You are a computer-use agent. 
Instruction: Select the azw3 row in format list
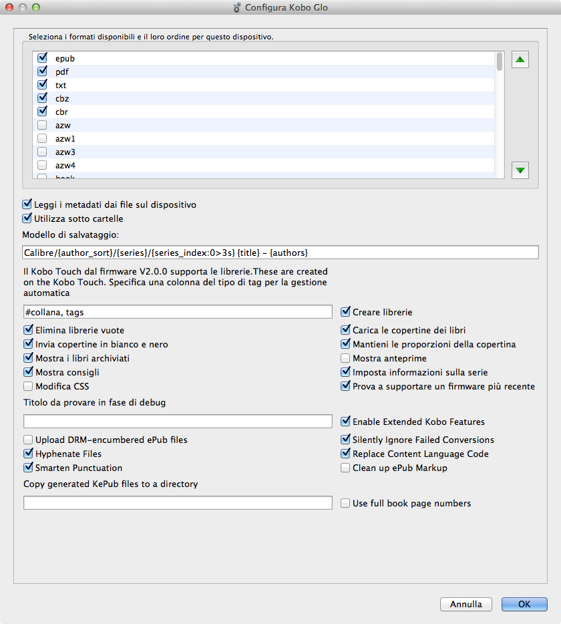tap(263, 152)
